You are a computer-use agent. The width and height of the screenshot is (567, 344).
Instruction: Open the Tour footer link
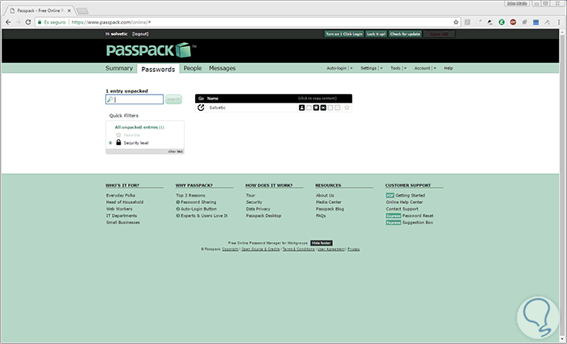pyautogui.click(x=250, y=196)
